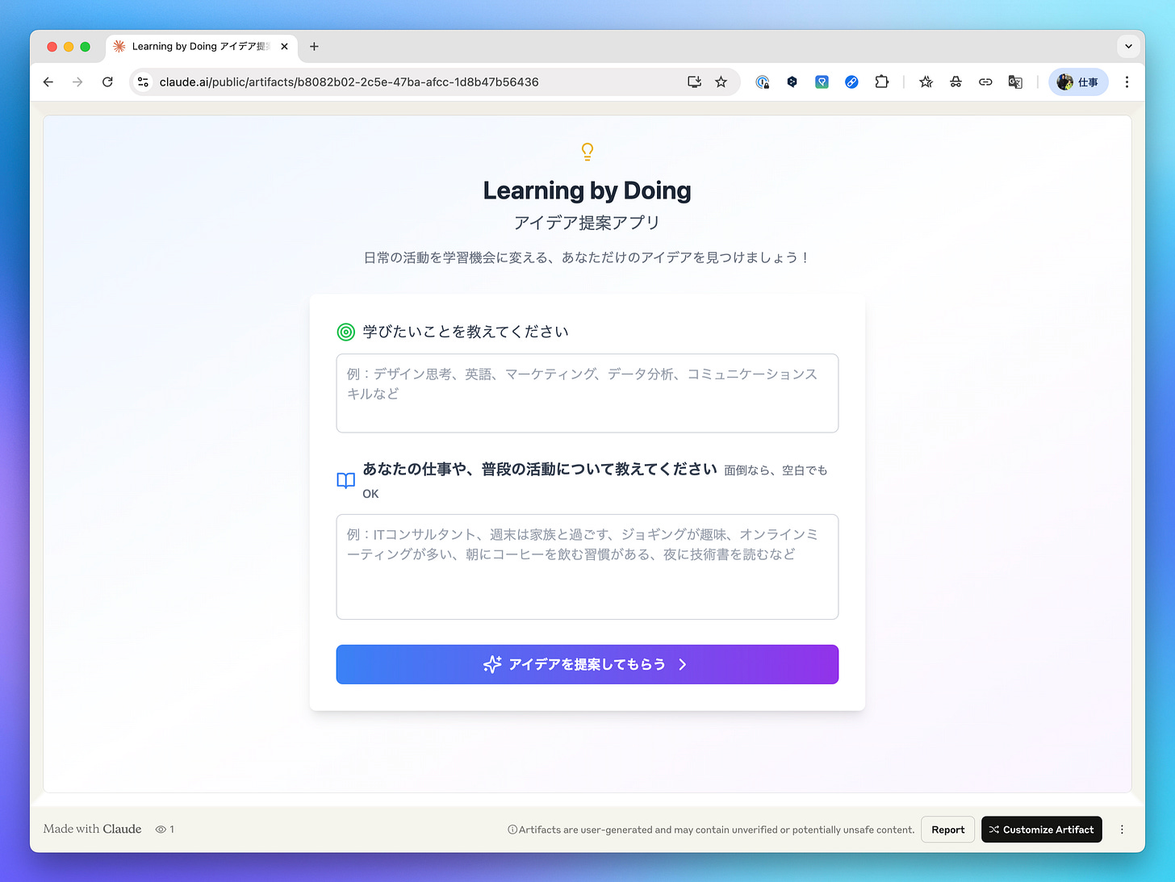
Task: Click the Report button
Action: click(x=947, y=830)
